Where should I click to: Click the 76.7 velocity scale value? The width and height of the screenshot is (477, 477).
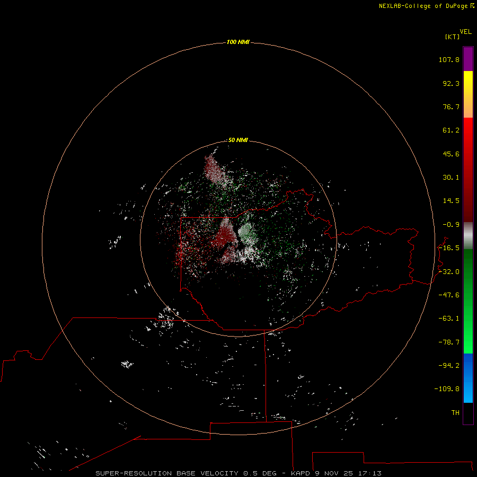(451, 107)
